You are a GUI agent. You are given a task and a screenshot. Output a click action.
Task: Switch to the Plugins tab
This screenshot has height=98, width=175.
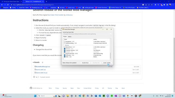pyautogui.click(x=65, y=36)
